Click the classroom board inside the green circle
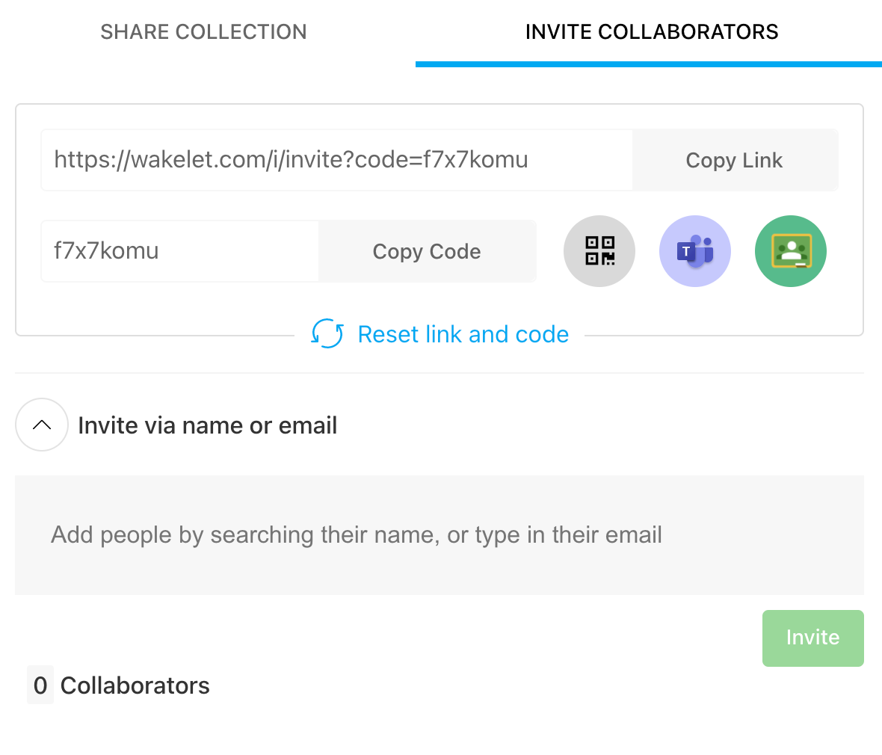This screenshot has height=755, width=882. [x=792, y=251]
